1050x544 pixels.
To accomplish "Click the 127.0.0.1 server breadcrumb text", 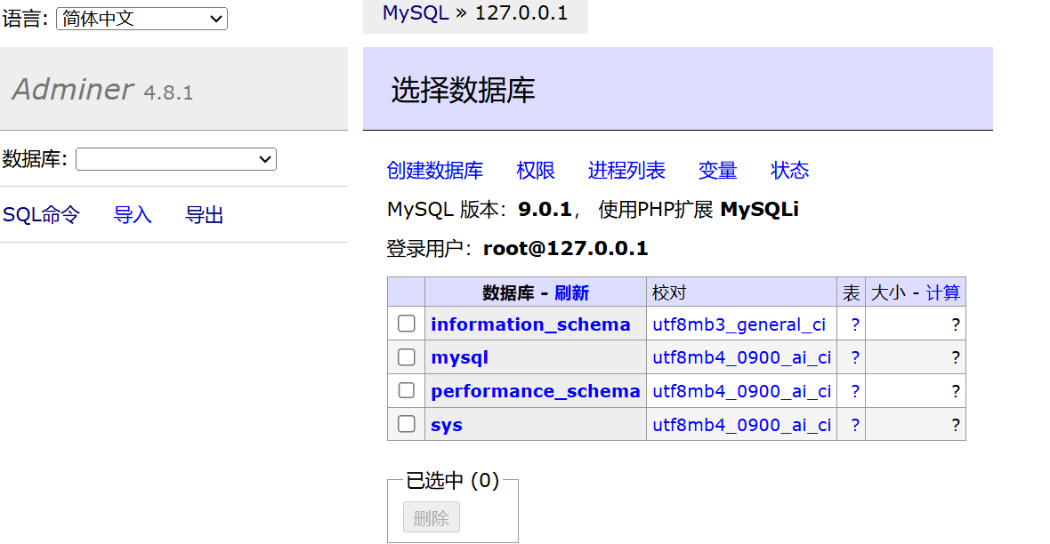I will pos(521,13).
